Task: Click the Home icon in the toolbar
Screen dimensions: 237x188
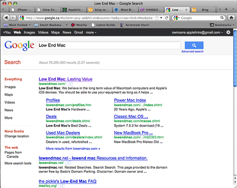Action: point(231,18)
